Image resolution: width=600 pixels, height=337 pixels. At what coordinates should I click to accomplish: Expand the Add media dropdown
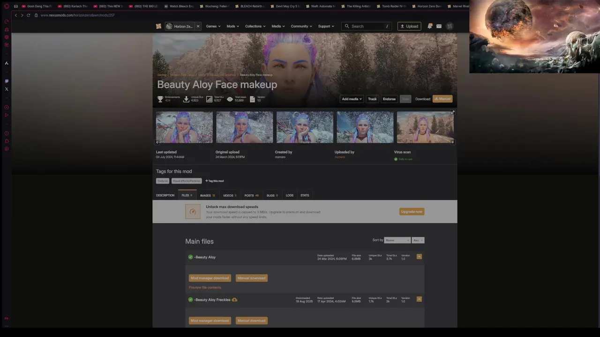coord(352,99)
